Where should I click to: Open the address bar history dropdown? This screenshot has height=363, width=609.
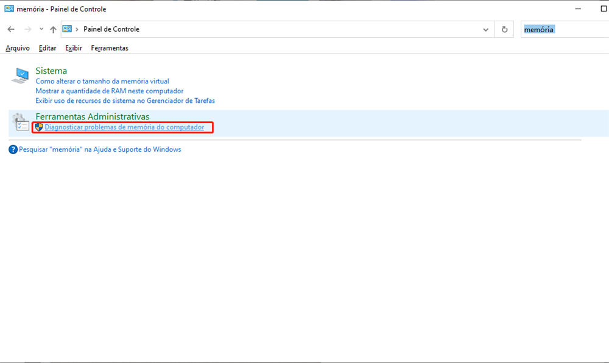click(x=485, y=29)
